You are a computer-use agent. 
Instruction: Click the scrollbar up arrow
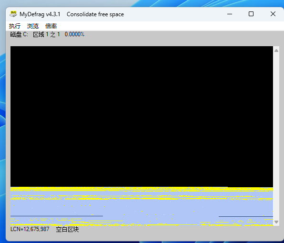tap(276, 51)
